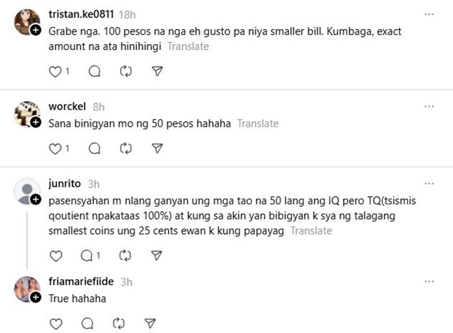The height and width of the screenshot is (333, 453).
Task: Open the three-dot menu on friamariefiide's comment
Action: coord(429,281)
